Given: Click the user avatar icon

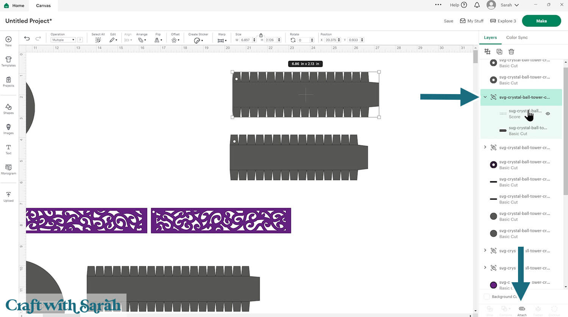Looking at the screenshot, I should pos(491,5).
